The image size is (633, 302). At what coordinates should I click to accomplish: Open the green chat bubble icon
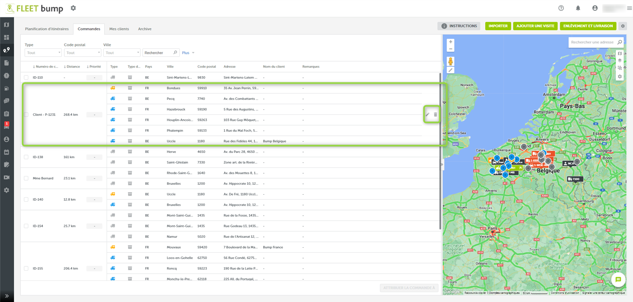(x=618, y=280)
